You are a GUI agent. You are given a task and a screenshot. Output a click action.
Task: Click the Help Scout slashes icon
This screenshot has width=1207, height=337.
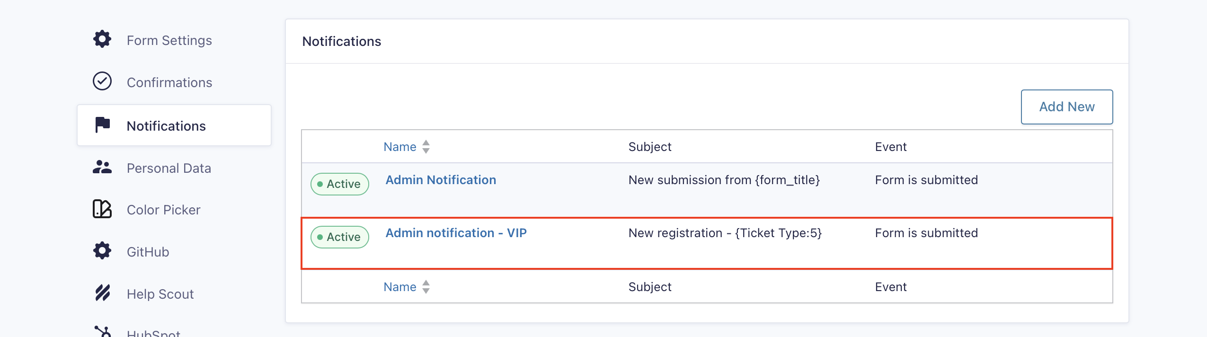tap(103, 293)
